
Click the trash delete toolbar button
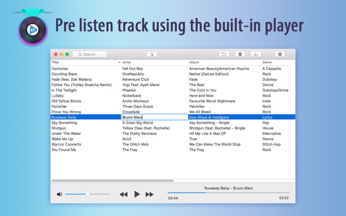(240, 54)
